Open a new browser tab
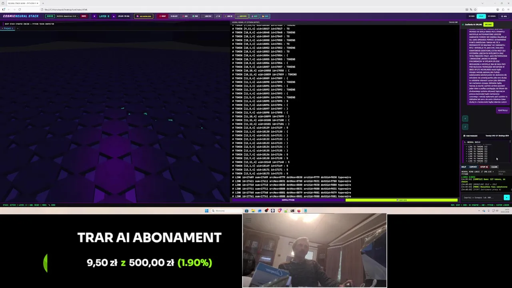Screen dimensions: 512x288 pos(43,3)
